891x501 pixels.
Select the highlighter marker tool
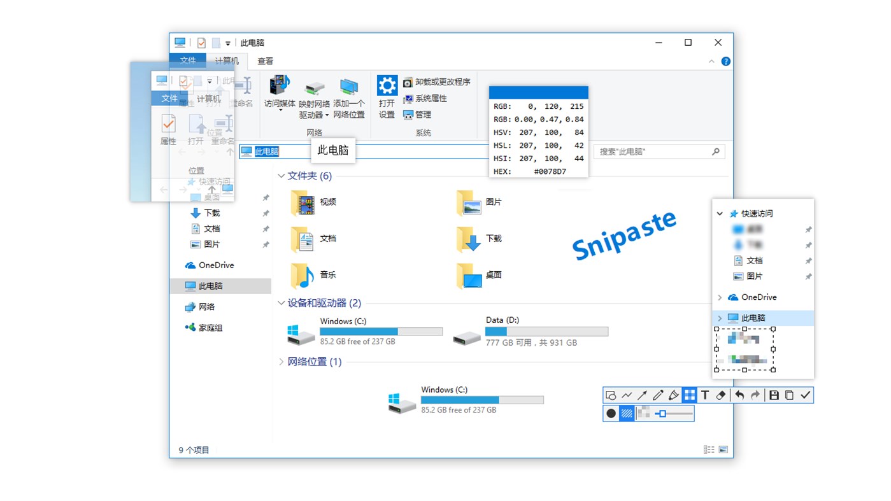pyautogui.click(x=674, y=395)
